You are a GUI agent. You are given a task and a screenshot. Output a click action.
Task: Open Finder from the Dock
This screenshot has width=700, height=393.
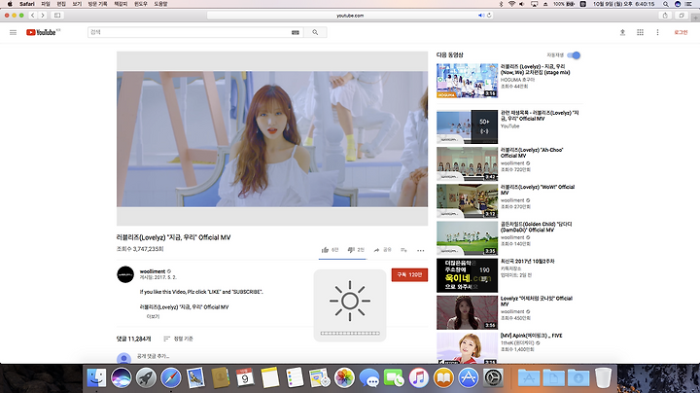[96, 377]
